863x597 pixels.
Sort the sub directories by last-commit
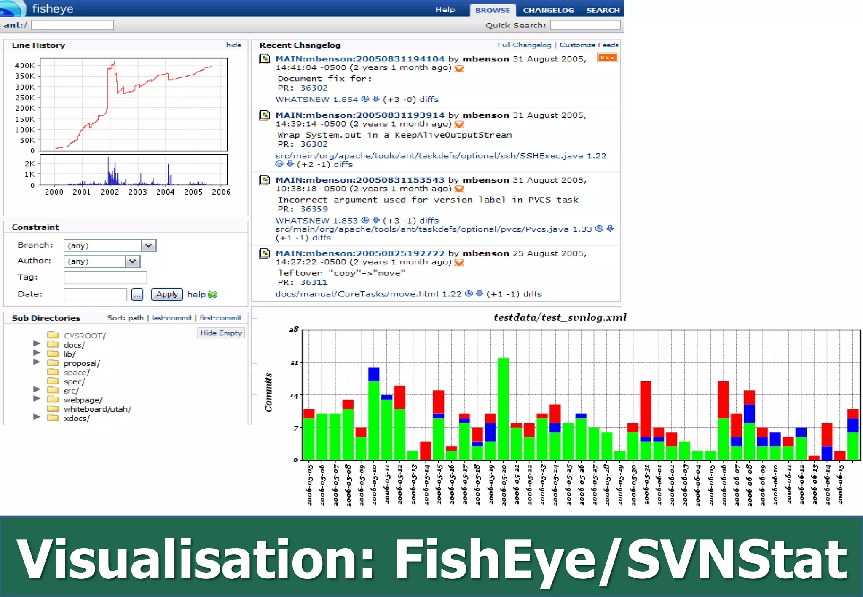[172, 318]
